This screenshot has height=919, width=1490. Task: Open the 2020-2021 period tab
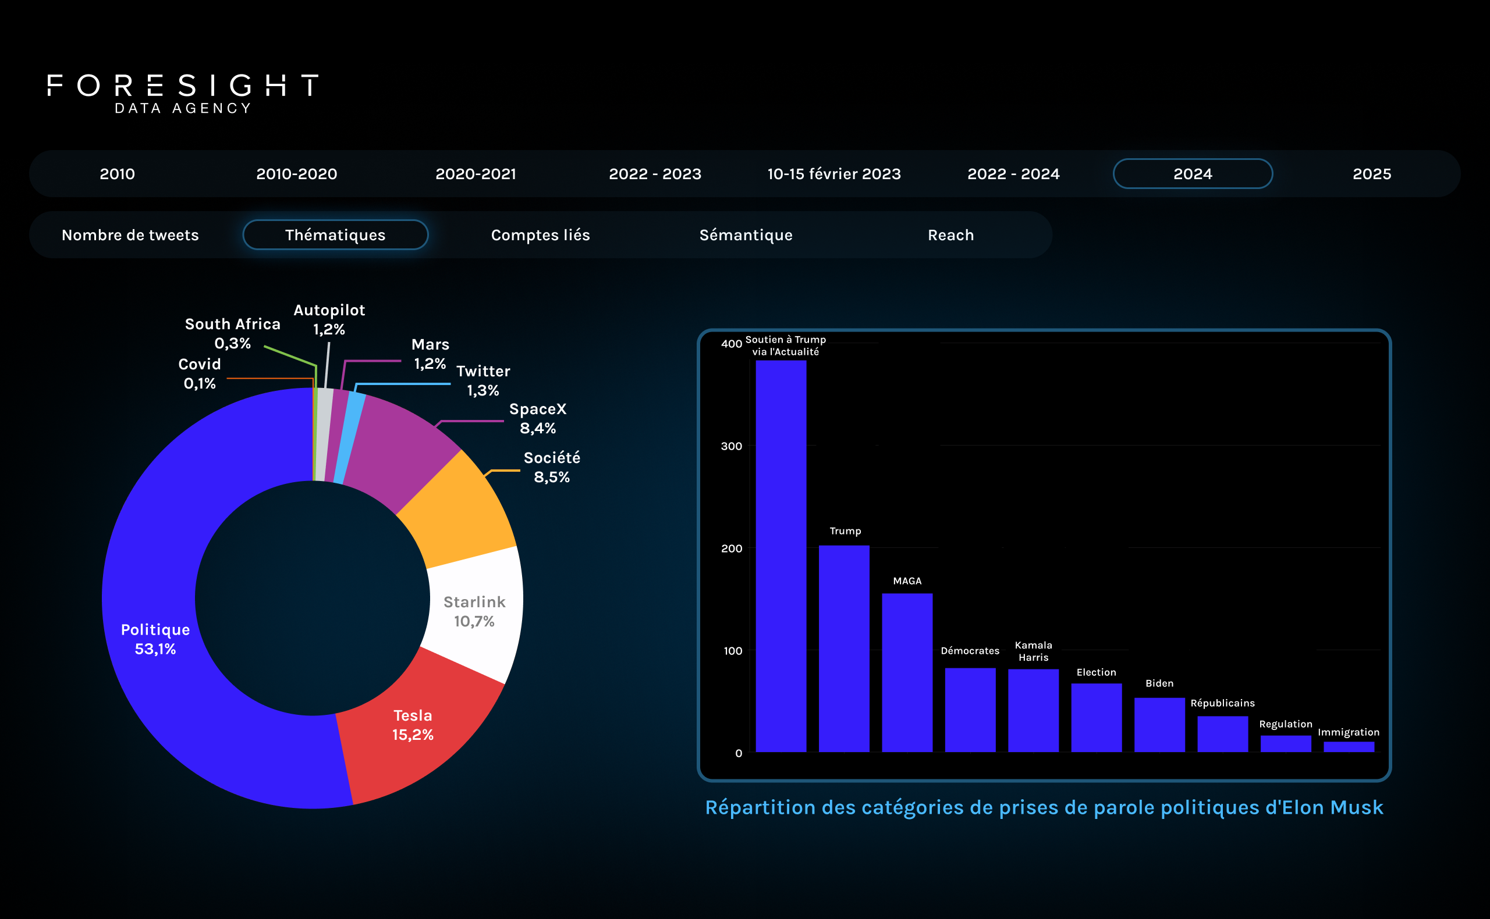(476, 174)
